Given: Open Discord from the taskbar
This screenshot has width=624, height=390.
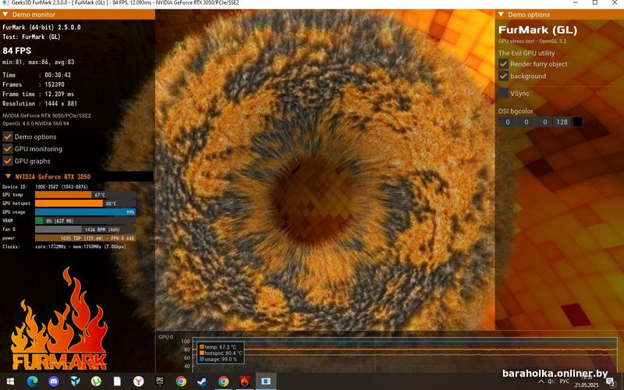Looking at the screenshot, I should click(x=54, y=381).
